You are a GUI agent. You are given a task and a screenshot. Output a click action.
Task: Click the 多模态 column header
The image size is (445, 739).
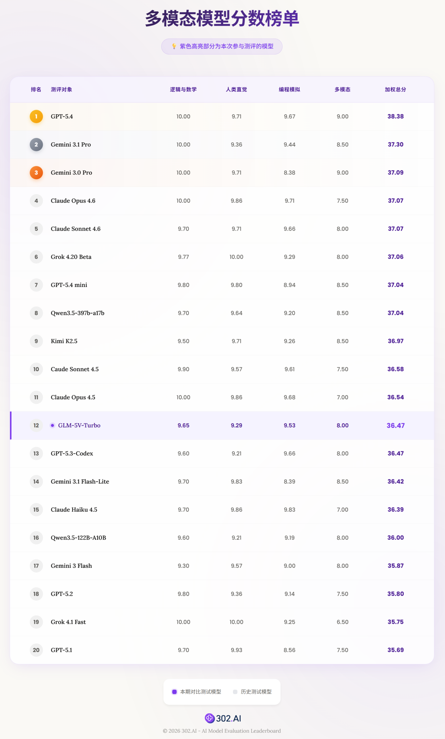click(x=342, y=89)
